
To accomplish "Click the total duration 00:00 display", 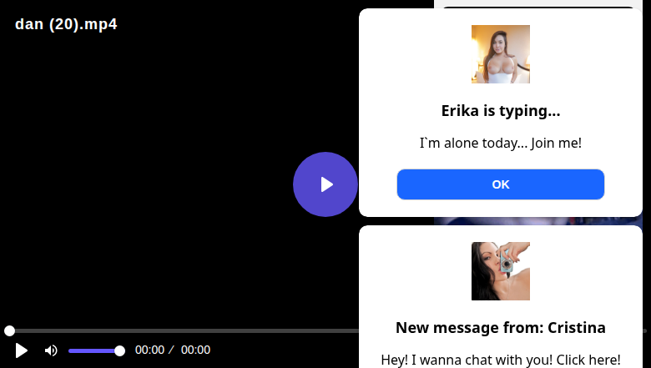I will point(195,350).
